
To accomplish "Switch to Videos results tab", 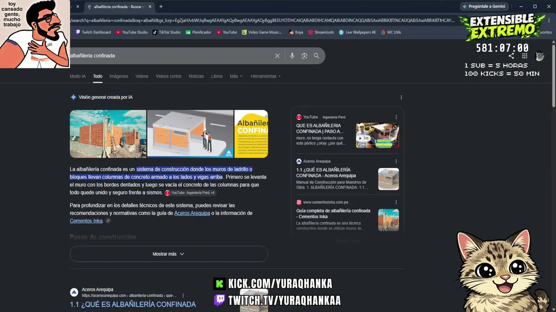I will (142, 76).
